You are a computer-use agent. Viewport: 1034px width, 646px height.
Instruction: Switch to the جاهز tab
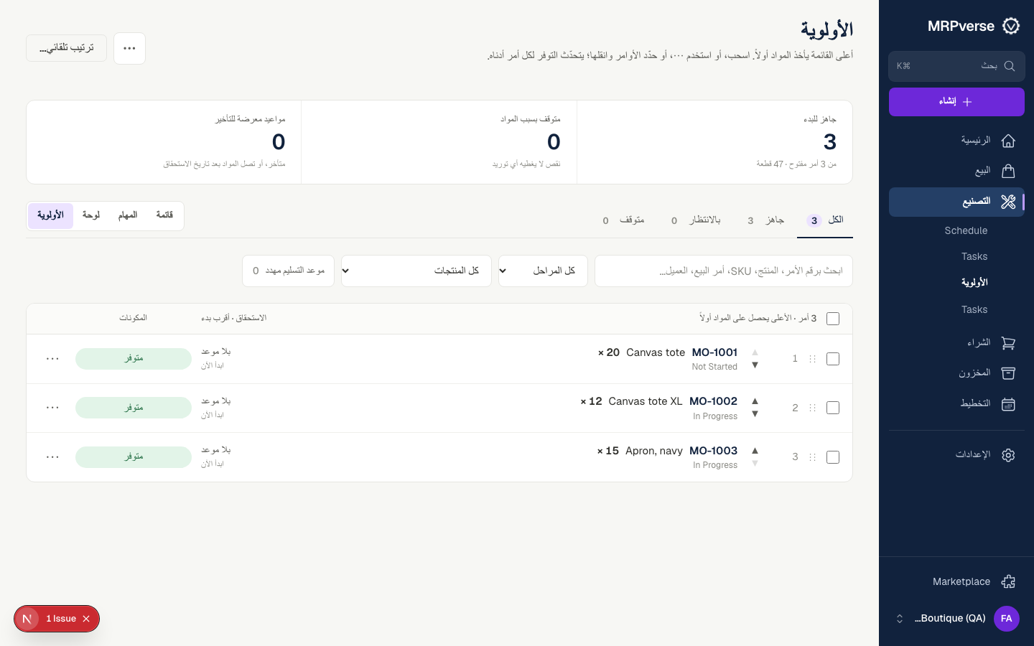point(765,220)
